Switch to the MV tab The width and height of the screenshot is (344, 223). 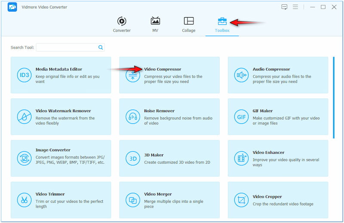click(155, 24)
